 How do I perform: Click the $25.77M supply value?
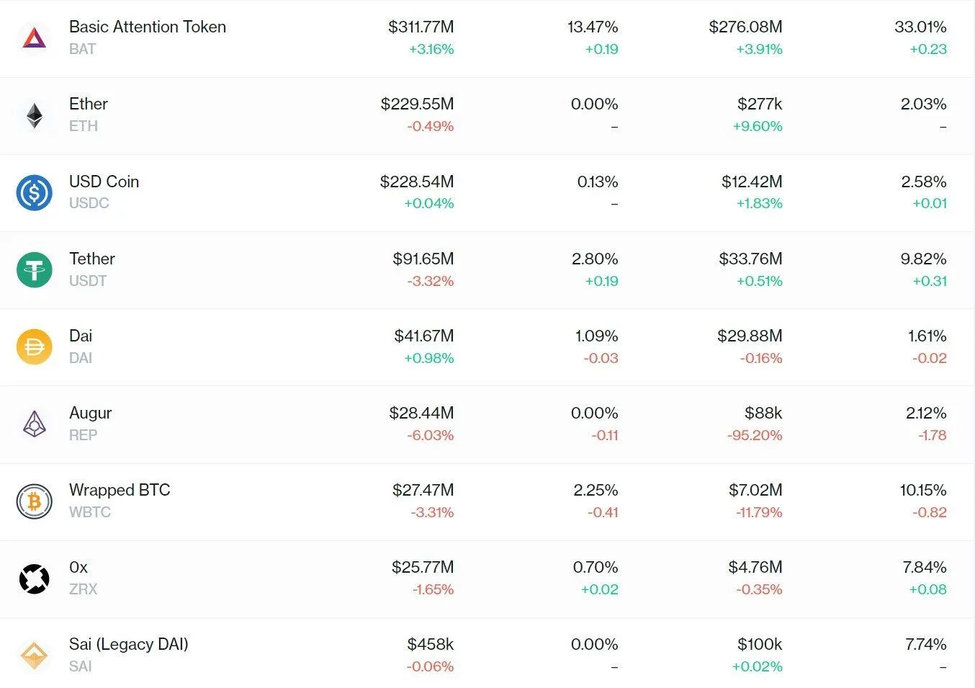pyautogui.click(x=423, y=567)
